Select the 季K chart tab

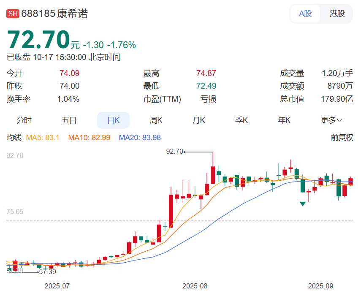click(241, 120)
